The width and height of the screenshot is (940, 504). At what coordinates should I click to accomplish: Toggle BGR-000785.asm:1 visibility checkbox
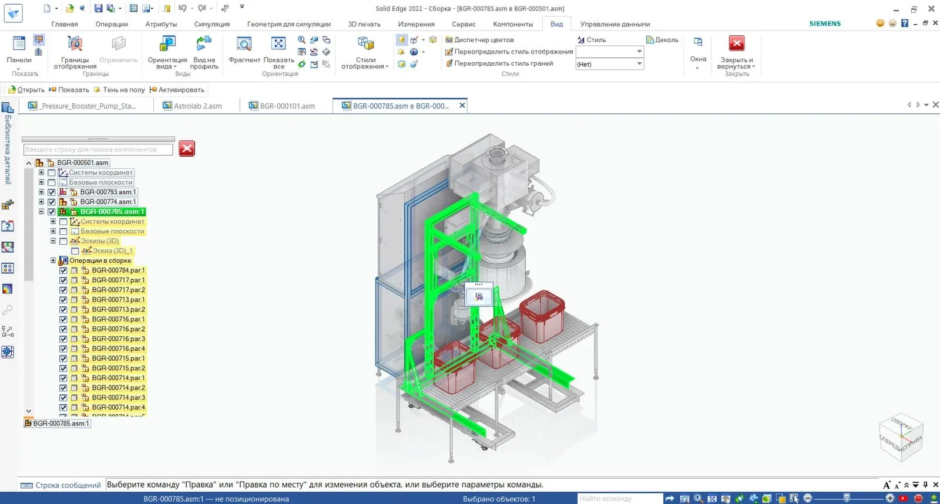52,212
